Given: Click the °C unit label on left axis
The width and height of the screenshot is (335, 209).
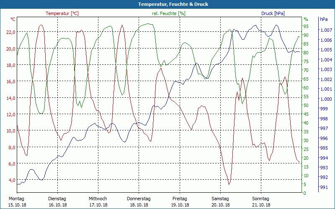Looking at the screenshot, I should click(13, 19).
